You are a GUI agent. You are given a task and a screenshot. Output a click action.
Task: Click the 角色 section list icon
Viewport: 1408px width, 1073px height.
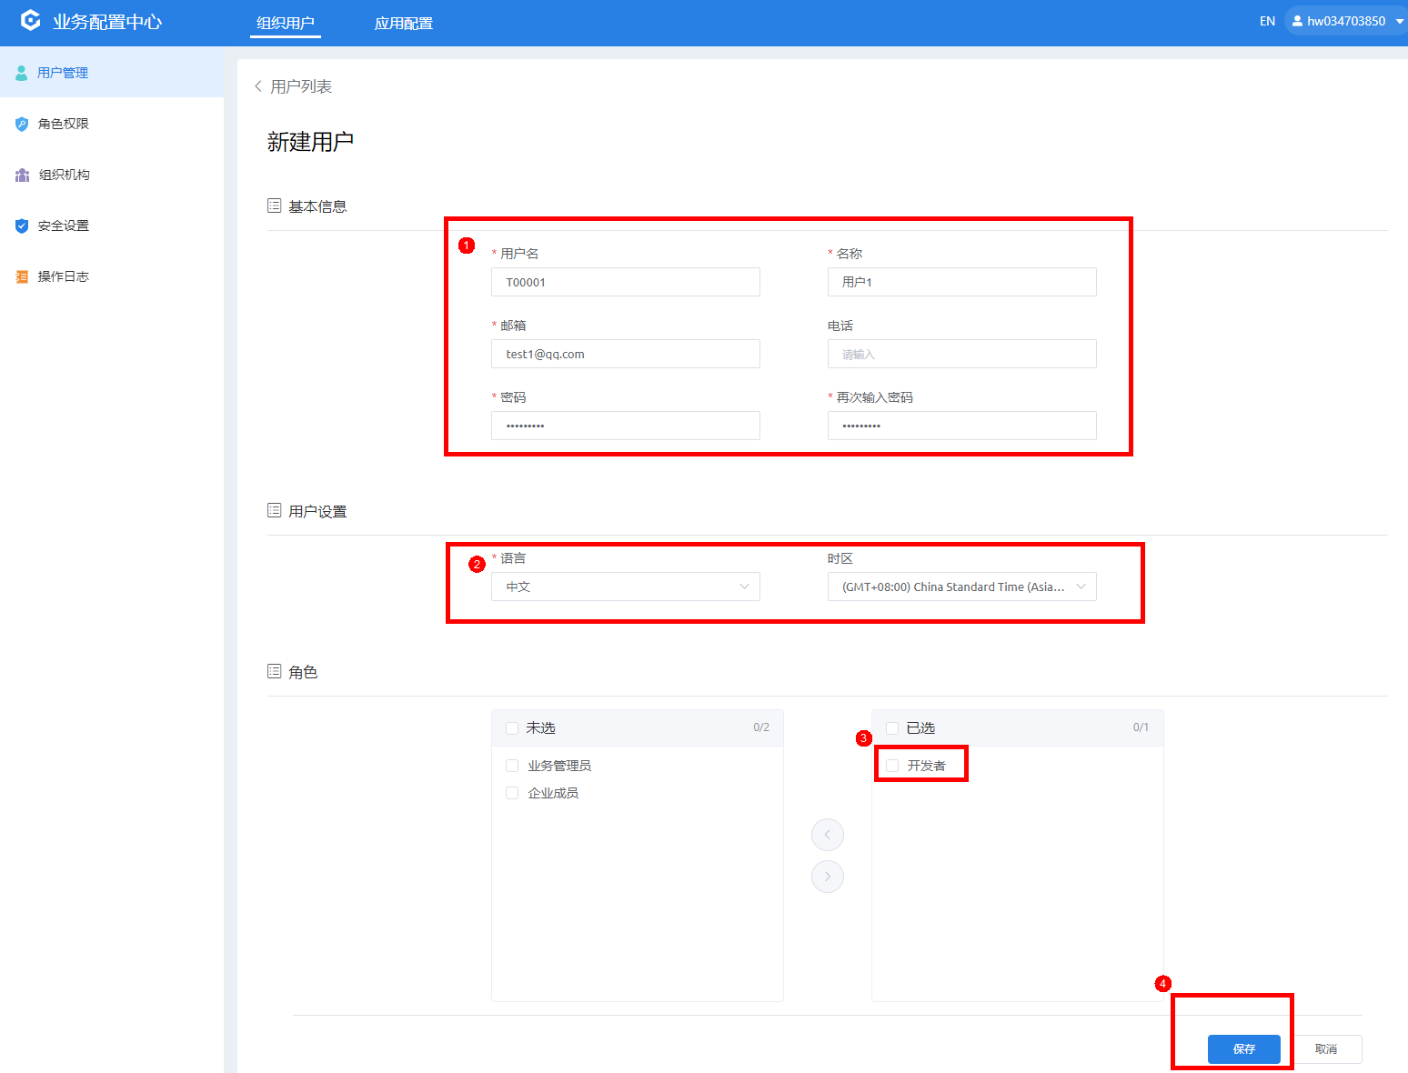point(274,671)
